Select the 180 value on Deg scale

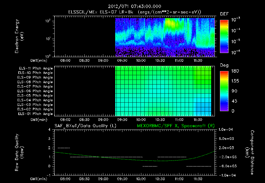click(235, 71)
